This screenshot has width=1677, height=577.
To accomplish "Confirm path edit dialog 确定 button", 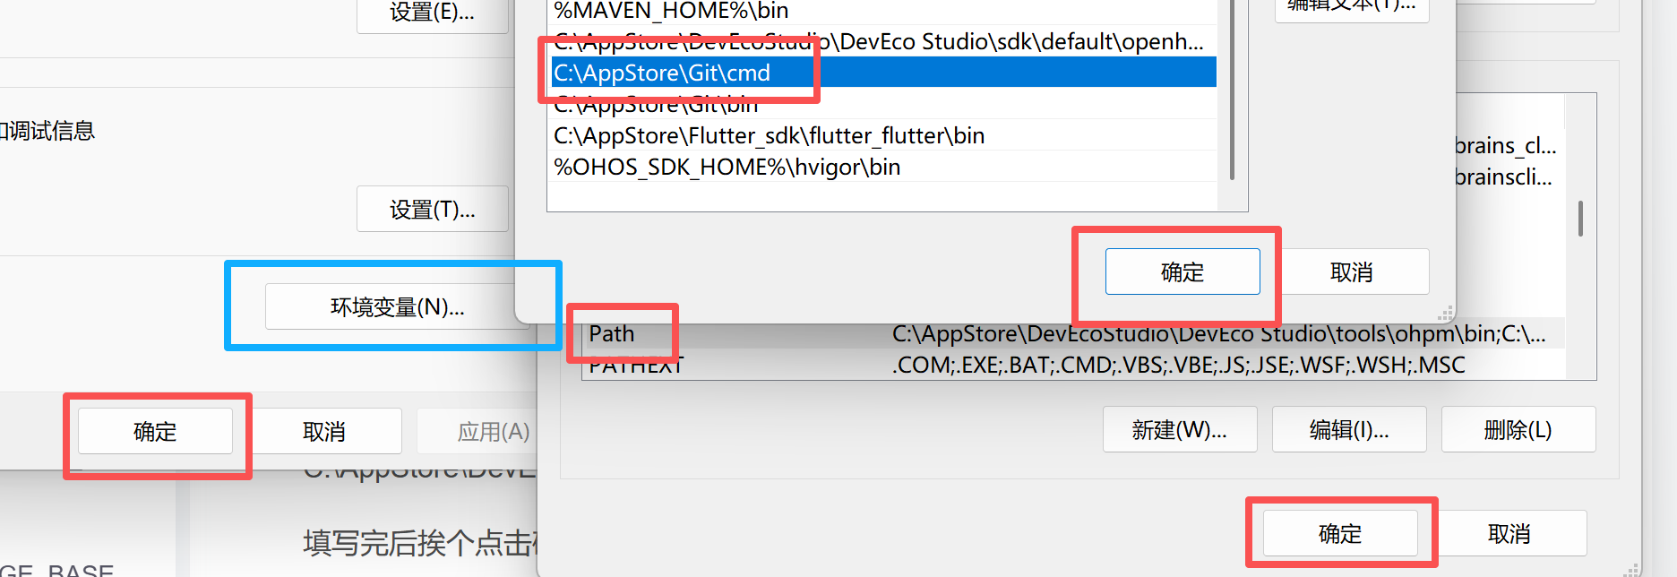I will 1182,271.
